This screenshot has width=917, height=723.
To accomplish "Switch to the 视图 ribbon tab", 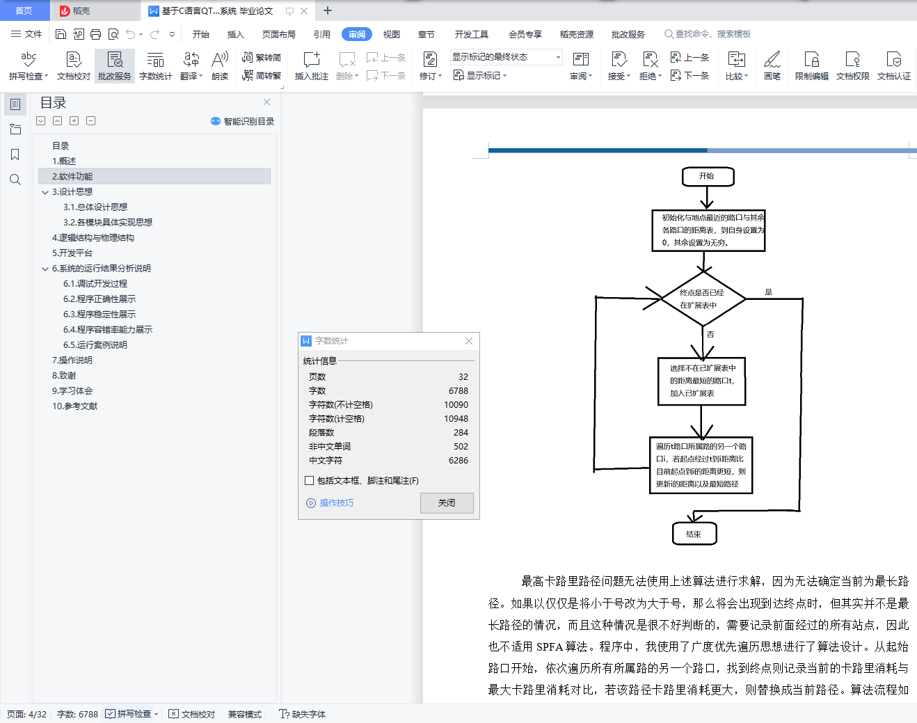I will 392,34.
